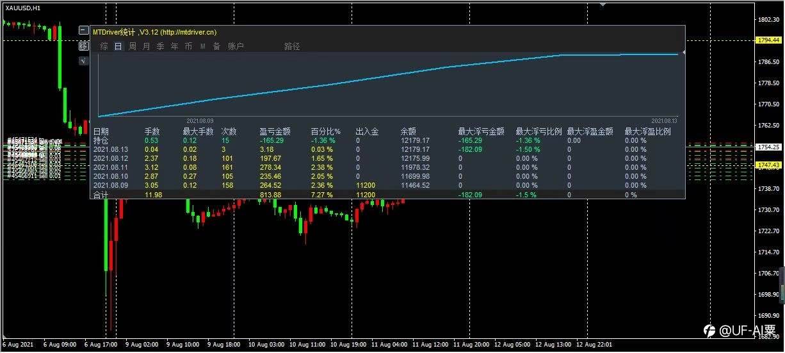Open the 周 weekly tab
The image size is (785, 353).
pos(132,46)
